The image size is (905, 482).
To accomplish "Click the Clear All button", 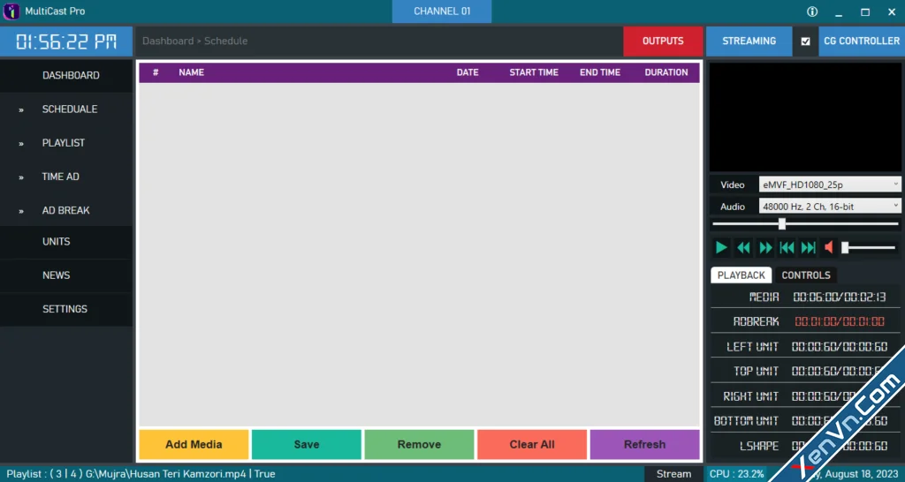I will [x=531, y=445].
